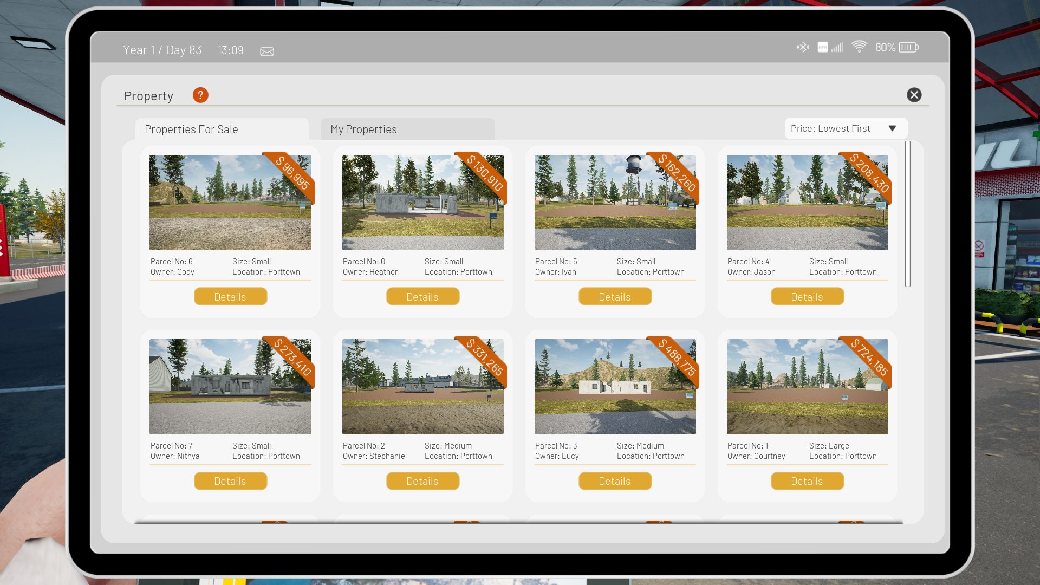Click the Wi-Fi signal icon
Screen dimensions: 1040x585
[859, 47]
